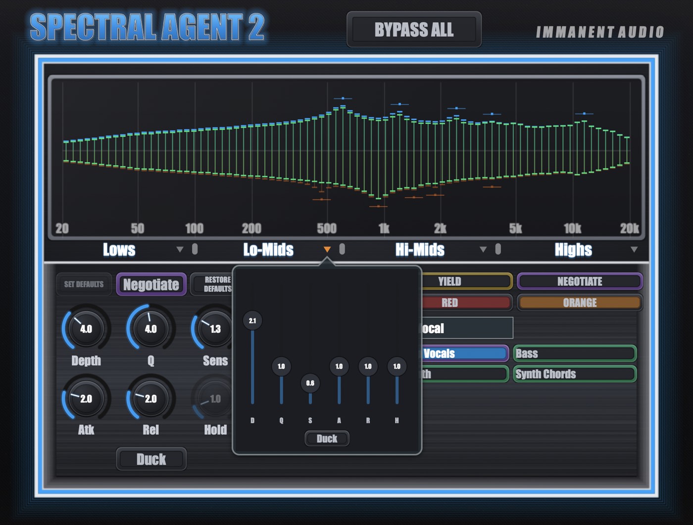
Task: Click the dimmed Hold knob
Action: (213, 398)
